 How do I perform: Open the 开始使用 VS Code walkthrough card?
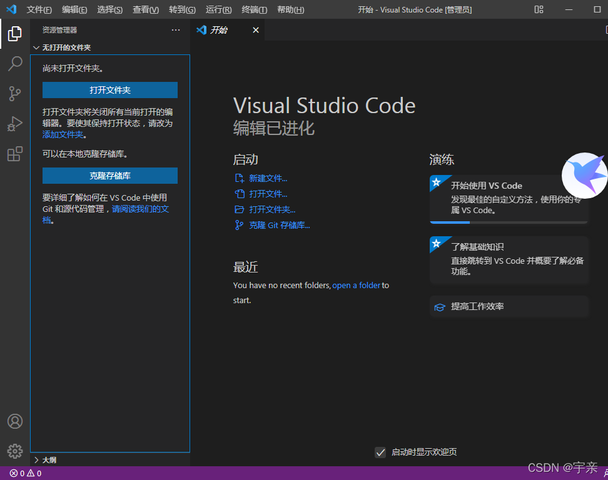509,199
